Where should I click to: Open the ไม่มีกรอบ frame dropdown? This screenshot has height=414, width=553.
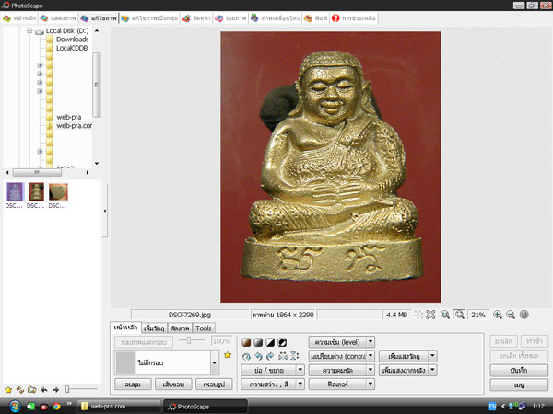pos(214,362)
